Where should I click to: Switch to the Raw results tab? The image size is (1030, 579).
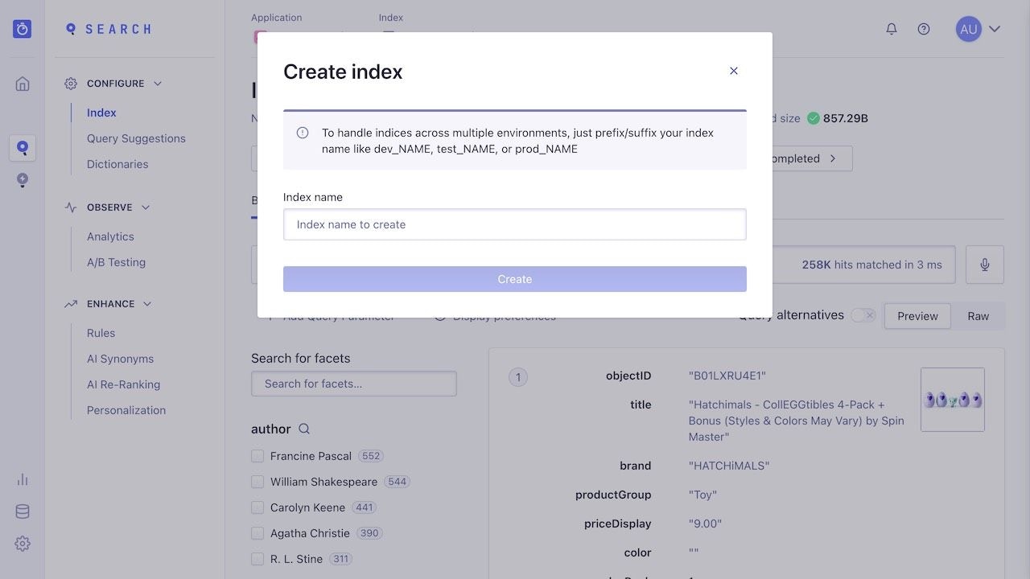[978, 315]
